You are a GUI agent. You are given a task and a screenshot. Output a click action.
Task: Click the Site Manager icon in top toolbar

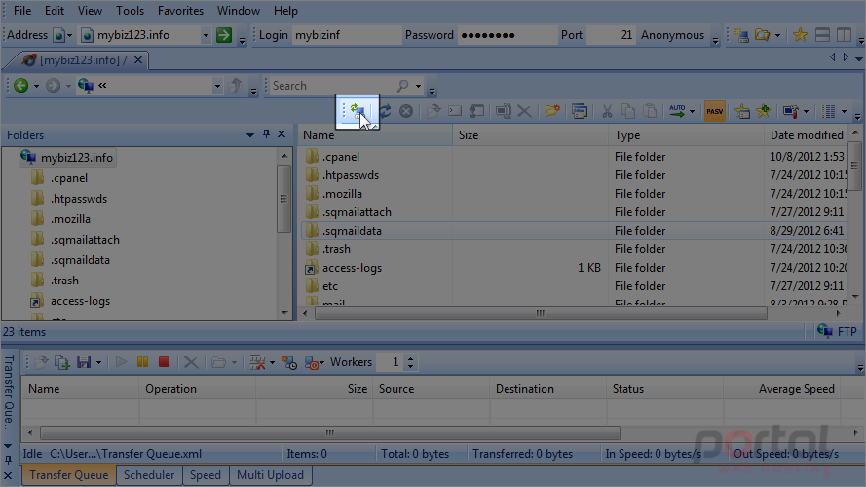tap(741, 35)
